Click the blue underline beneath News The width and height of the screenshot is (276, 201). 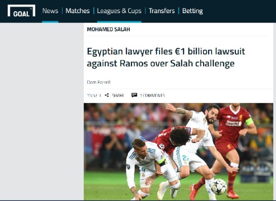click(x=50, y=22)
